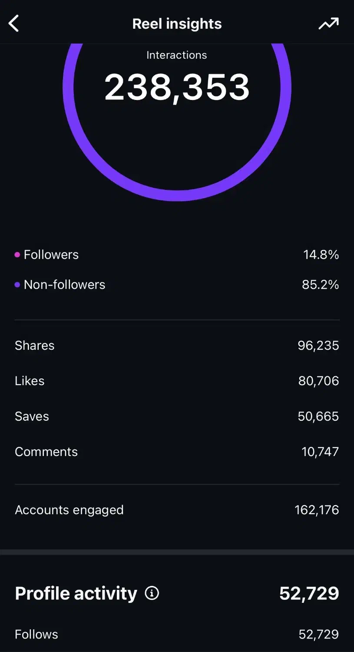The width and height of the screenshot is (354, 652).
Task: Tap the 96,235 shares count
Action: [318, 346]
